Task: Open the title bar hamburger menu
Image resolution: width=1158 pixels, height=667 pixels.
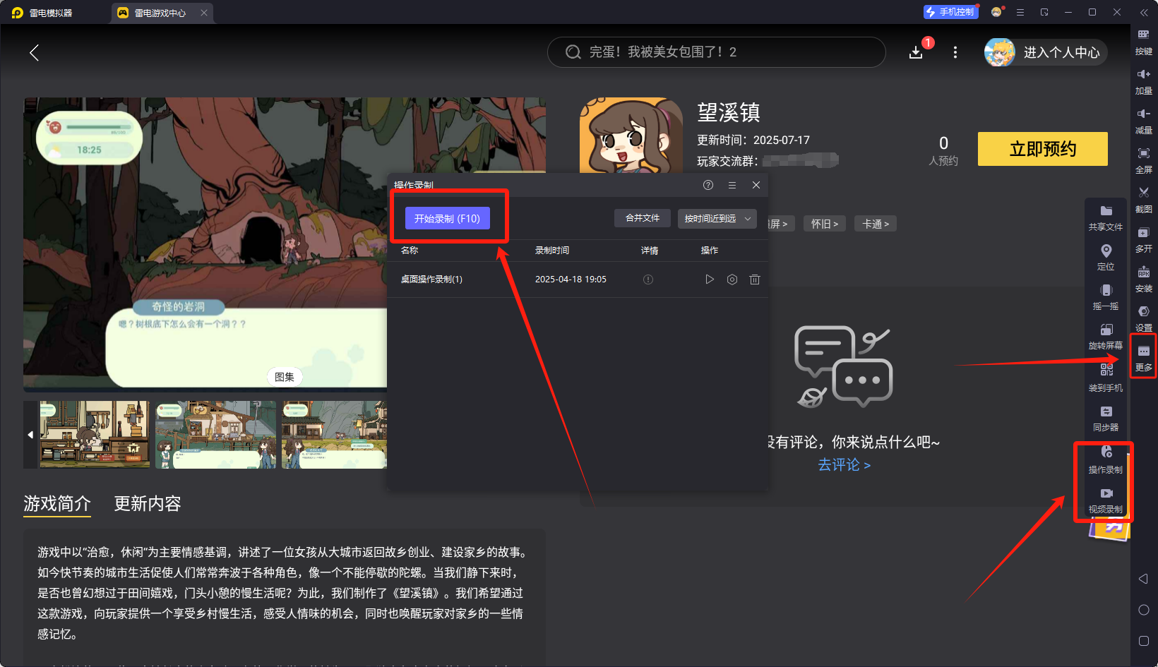Action: [1020, 12]
